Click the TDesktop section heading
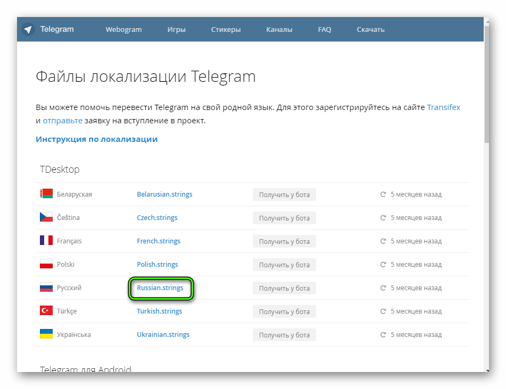The width and height of the screenshot is (506, 389). (x=60, y=170)
